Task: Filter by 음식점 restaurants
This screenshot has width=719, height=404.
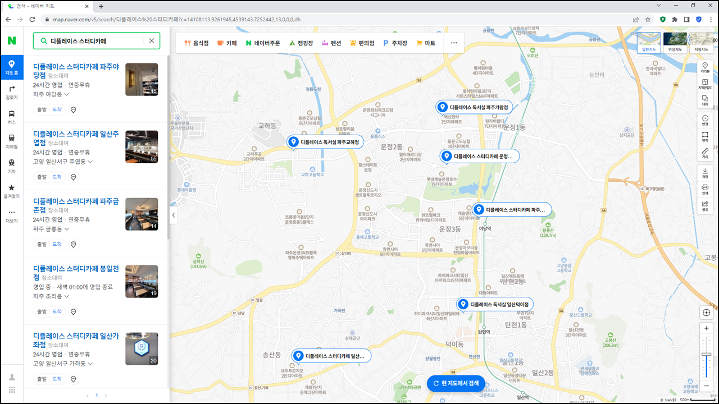Action: (x=197, y=43)
